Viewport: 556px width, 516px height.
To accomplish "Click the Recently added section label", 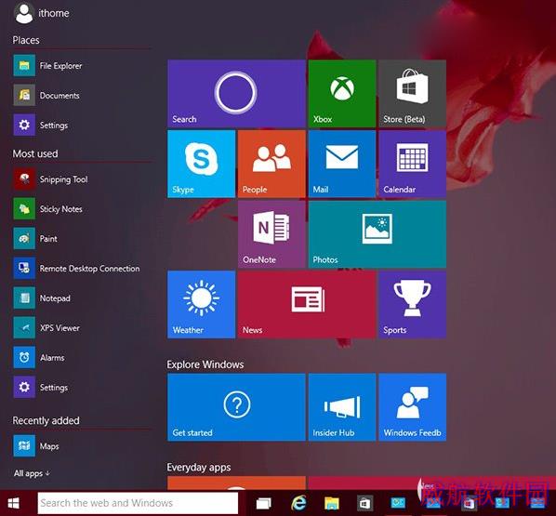I will point(46,420).
